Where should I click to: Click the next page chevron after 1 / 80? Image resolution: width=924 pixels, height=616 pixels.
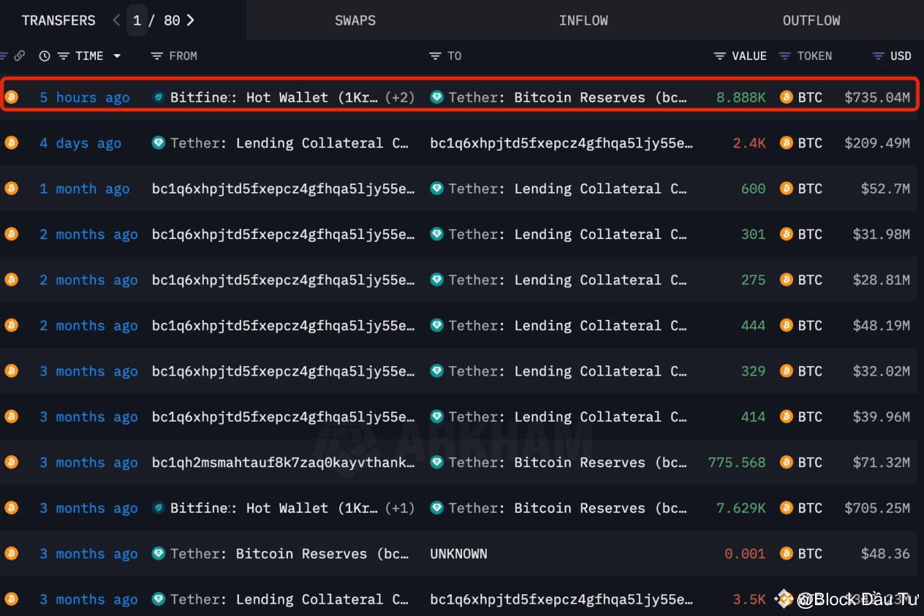click(x=190, y=20)
